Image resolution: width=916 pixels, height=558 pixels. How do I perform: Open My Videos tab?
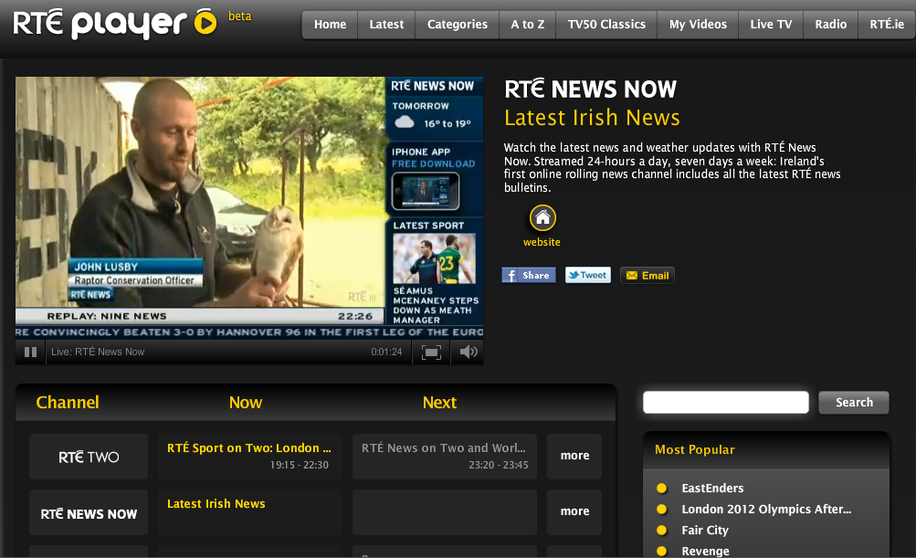point(698,25)
